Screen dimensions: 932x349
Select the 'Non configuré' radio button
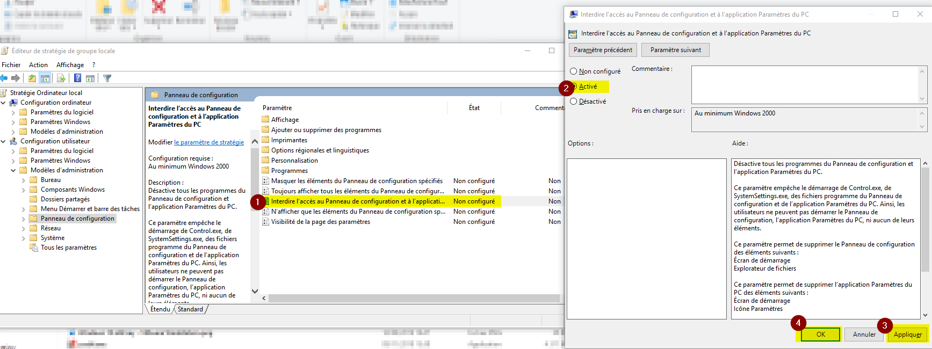(x=574, y=71)
